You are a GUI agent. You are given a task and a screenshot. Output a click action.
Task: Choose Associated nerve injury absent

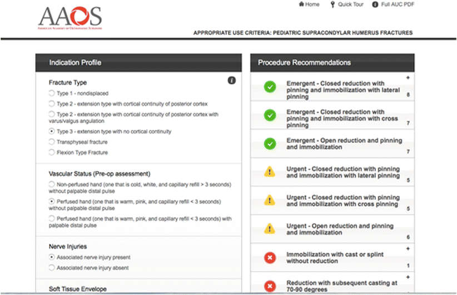pos(52,268)
